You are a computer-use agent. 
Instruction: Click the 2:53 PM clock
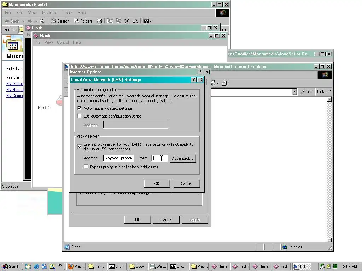[x=350, y=267]
